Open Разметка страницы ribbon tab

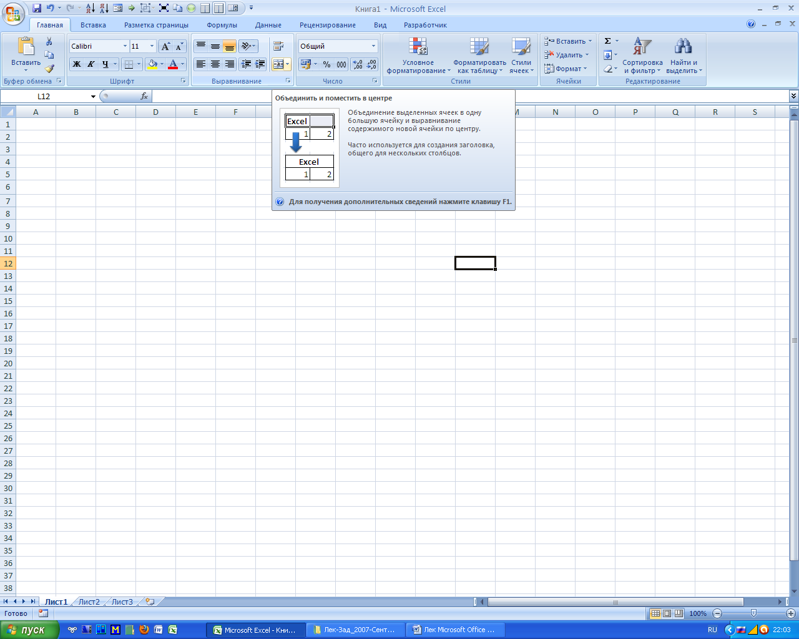click(156, 25)
